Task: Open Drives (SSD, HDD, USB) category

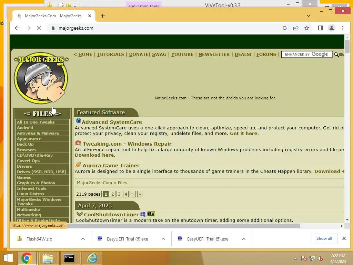Action: click(42, 172)
